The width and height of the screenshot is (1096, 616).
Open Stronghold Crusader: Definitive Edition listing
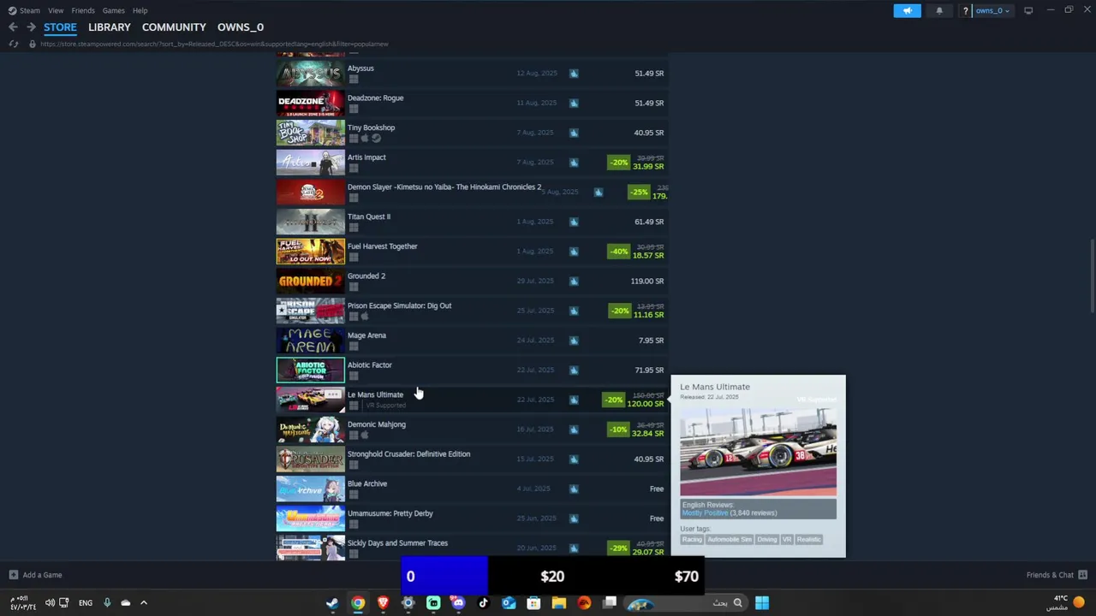pos(472,459)
